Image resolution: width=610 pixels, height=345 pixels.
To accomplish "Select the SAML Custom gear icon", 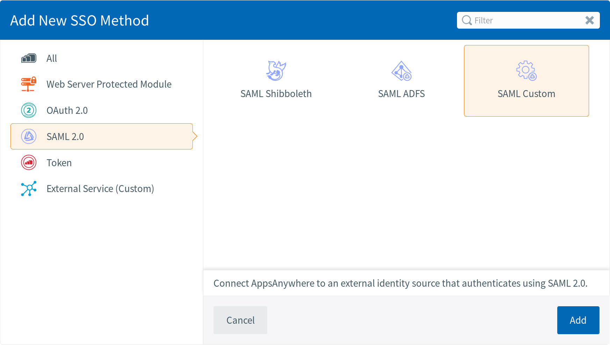I will pos(526,71).
